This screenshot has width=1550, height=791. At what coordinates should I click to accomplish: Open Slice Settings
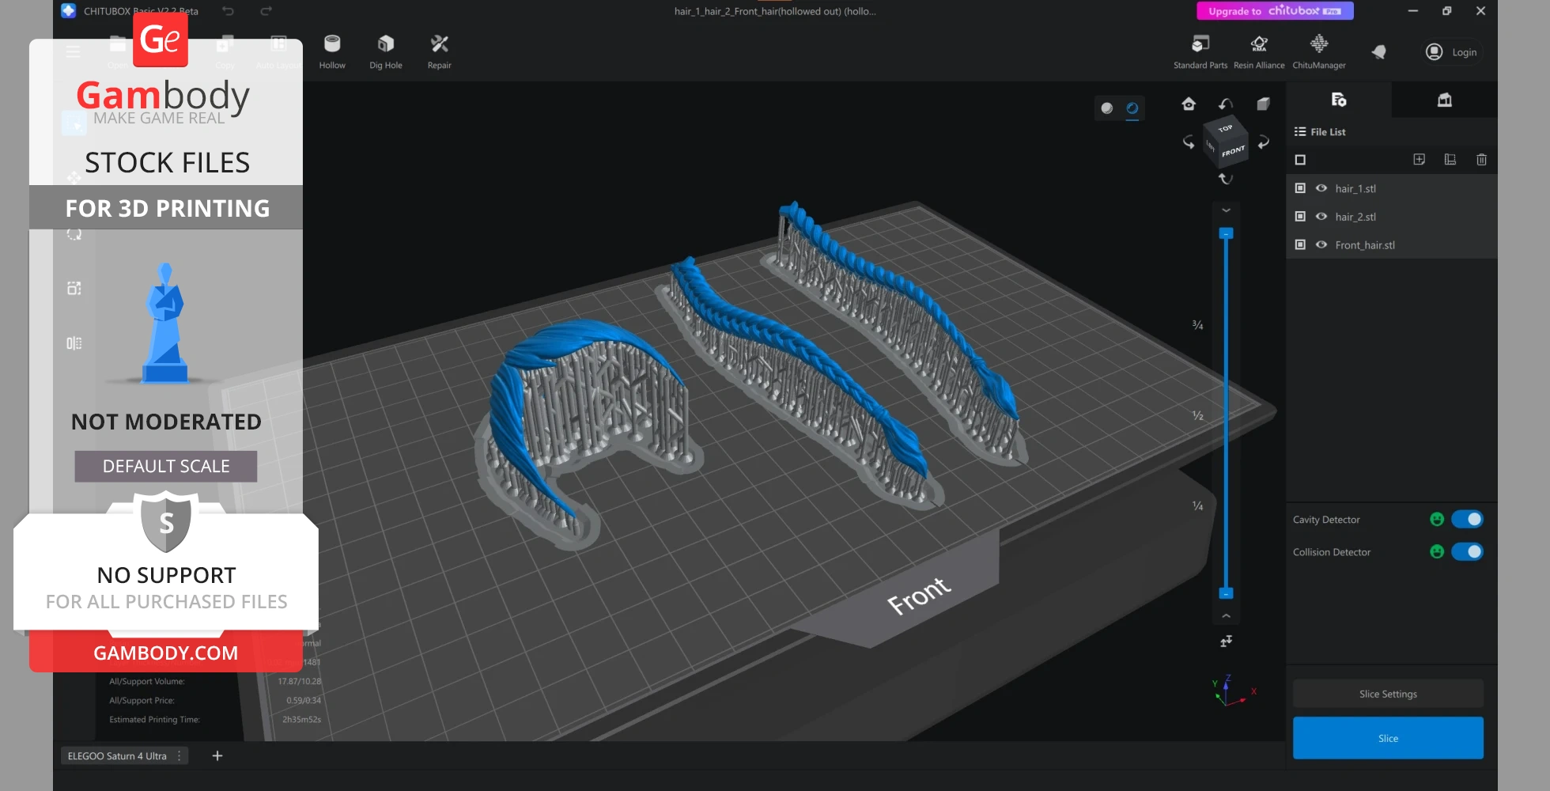1387,694
